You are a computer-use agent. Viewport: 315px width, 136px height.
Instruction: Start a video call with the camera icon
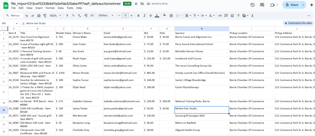click(273, 5)
